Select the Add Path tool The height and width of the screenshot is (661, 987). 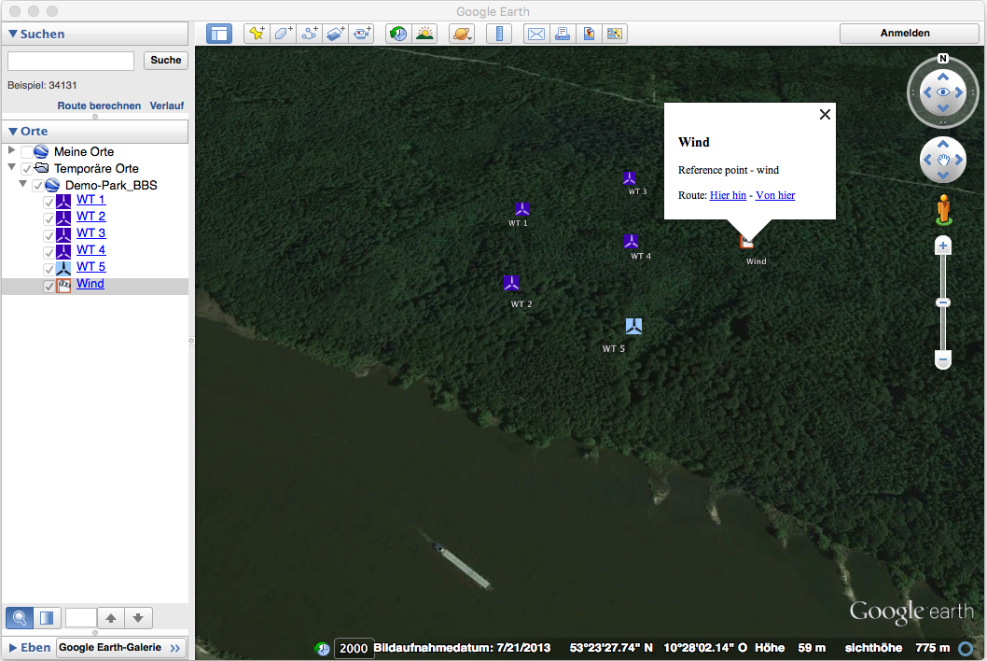(310, 34)
